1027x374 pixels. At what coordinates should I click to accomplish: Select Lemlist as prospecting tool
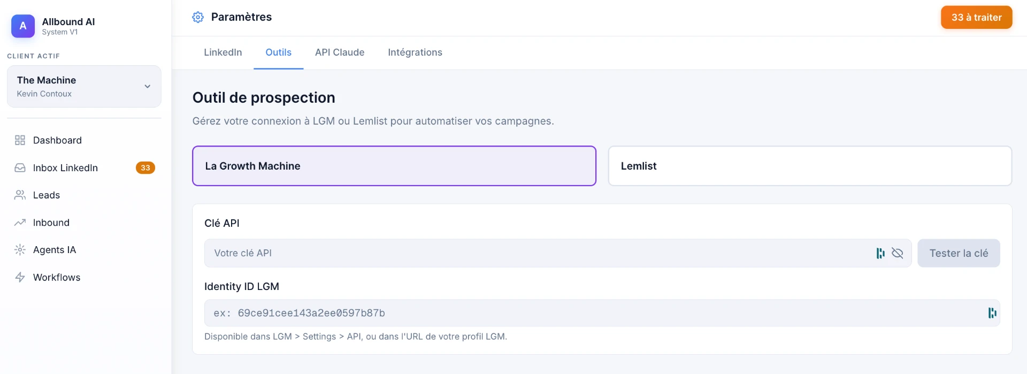pos(810,166)
